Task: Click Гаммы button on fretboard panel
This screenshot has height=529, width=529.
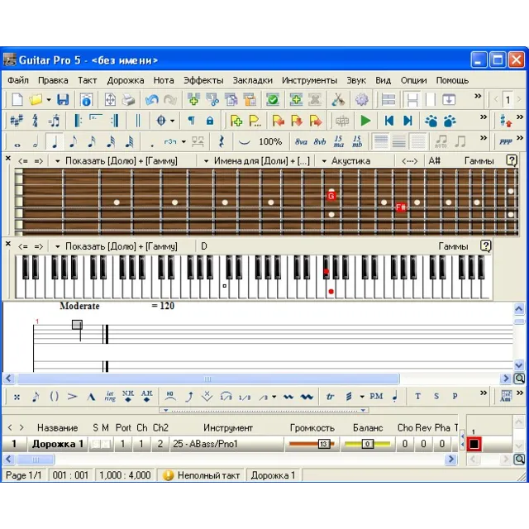Action: click(x=479, y=161)
